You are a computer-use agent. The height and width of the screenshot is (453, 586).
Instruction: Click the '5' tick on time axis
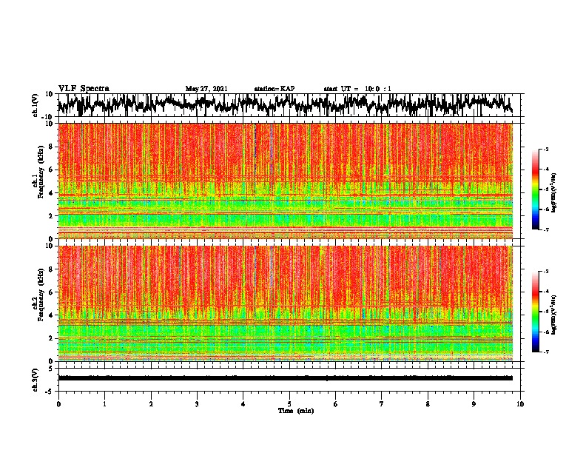coord(289,404)
